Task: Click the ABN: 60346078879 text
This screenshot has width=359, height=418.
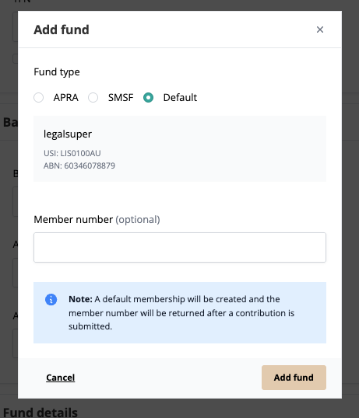Action: [79, 165]
